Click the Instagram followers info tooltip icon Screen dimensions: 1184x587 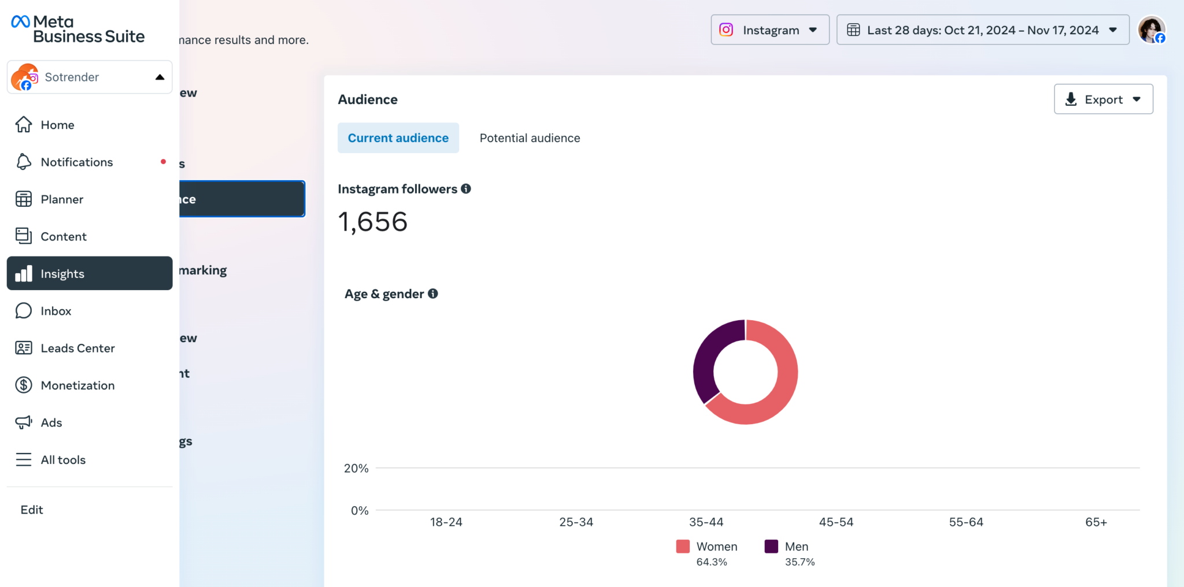click(466, 188)
